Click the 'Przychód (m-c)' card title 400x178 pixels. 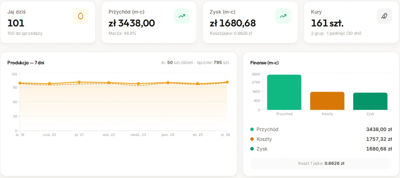[126, 12]
